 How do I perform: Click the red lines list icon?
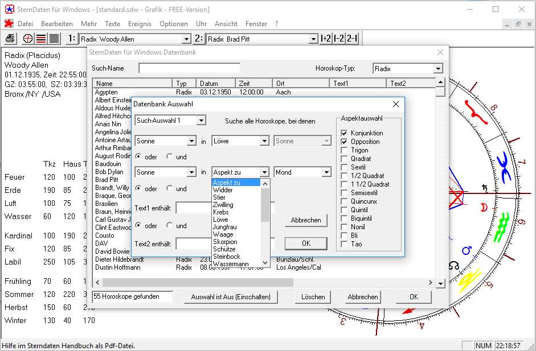tap(41, 39)
